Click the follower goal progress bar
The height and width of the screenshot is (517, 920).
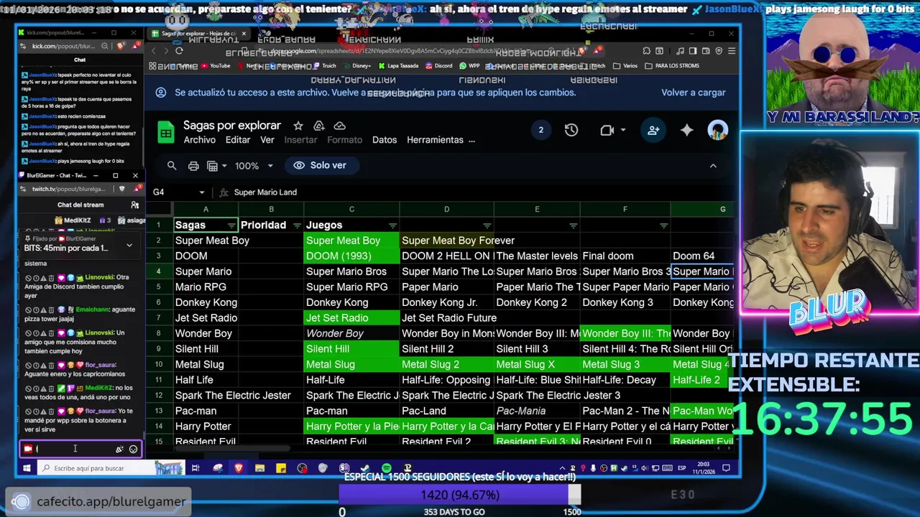tap(460, 495)
